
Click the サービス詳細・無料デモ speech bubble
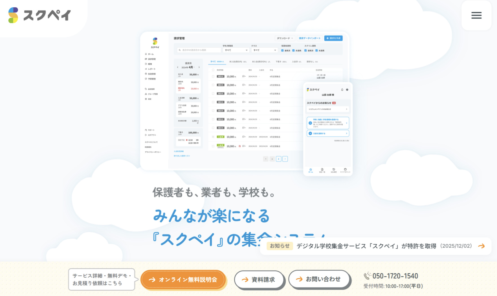pyautogui.click(x=102, y=279)
